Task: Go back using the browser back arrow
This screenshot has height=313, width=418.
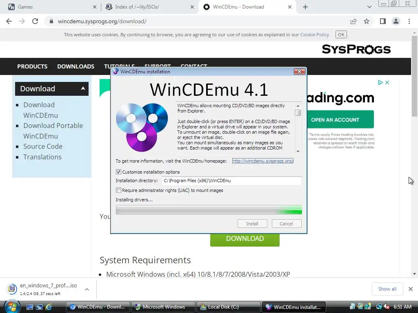Action: tap(9, 21)
